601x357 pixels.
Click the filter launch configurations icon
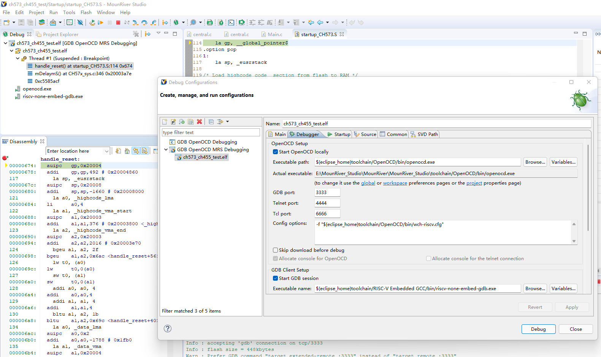(x=220, y=122)
